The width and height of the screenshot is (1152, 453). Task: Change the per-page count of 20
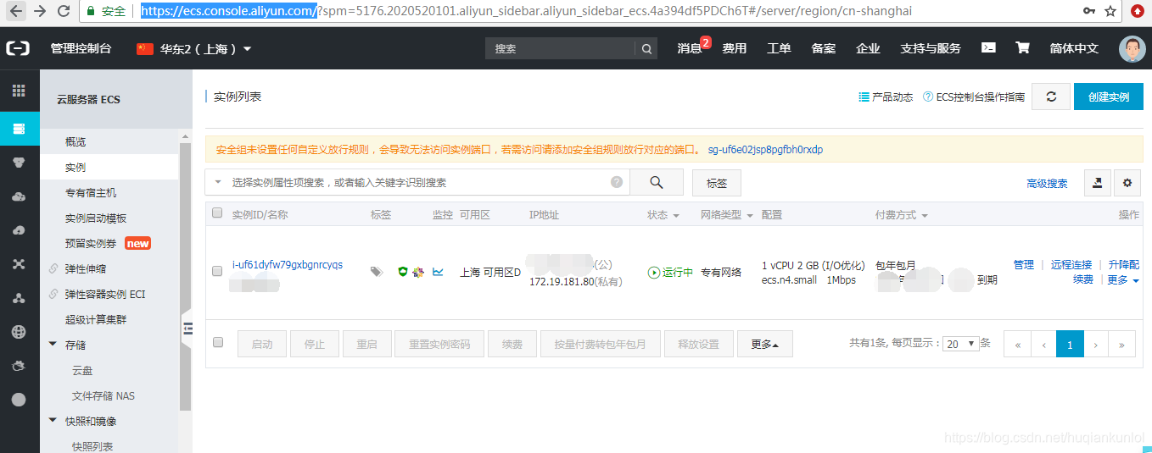[x=961, y=344]
